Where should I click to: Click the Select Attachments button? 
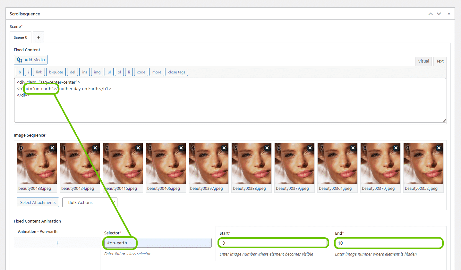point(38,202)
